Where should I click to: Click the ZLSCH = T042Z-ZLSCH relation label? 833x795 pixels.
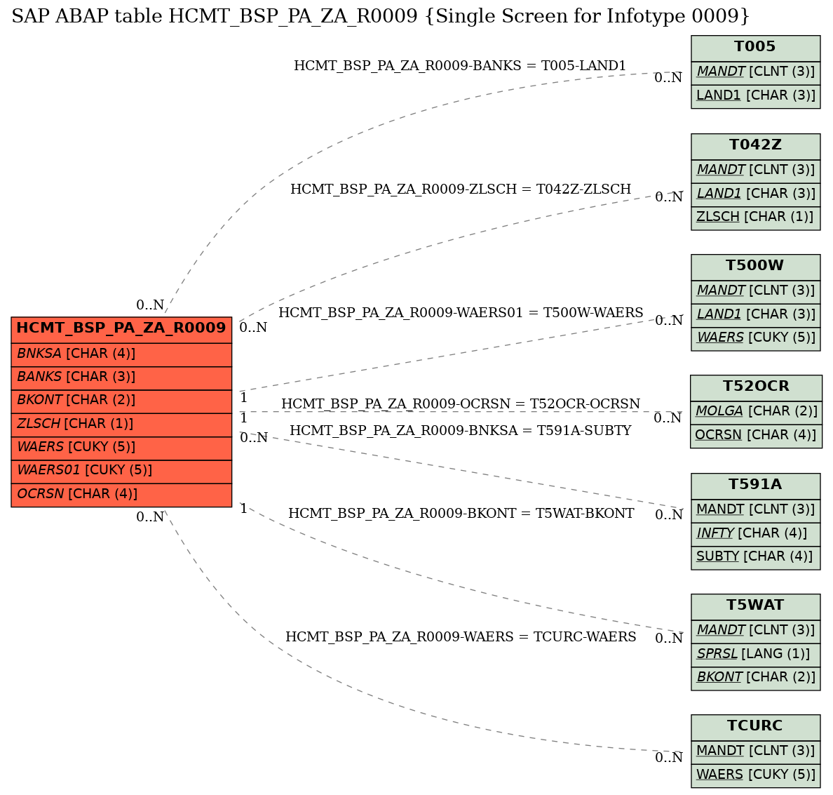(461, 189)
